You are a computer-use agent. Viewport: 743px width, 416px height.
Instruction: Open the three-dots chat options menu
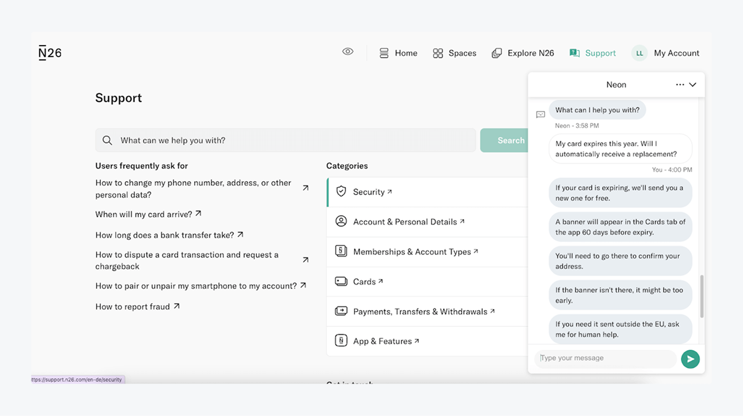pos(680,85)
